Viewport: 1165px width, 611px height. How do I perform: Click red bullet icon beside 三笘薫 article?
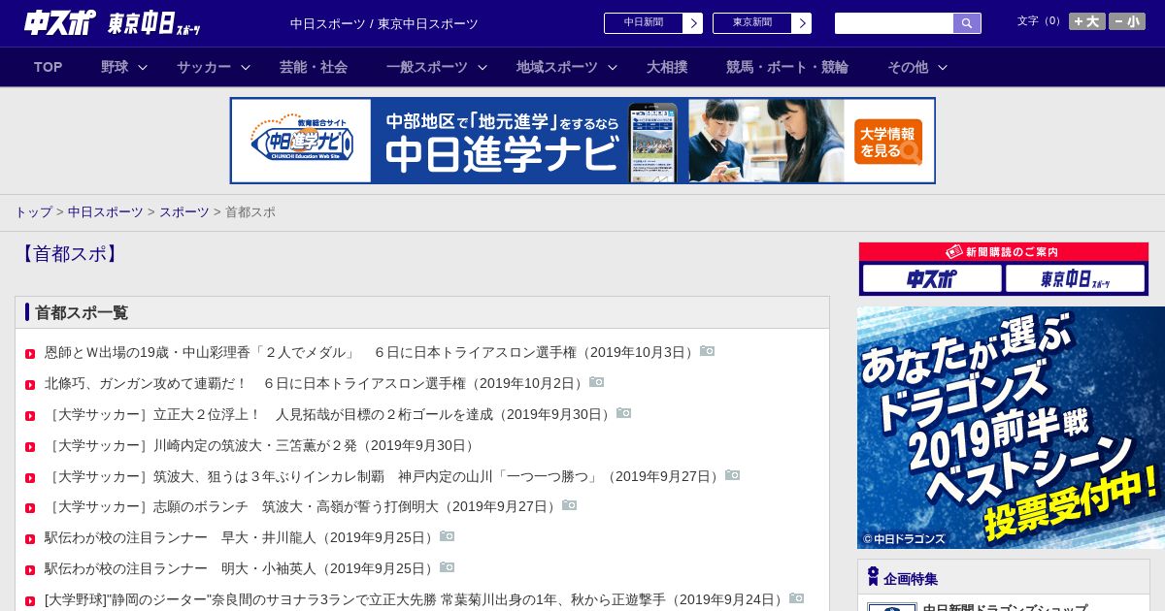[30, 447]
